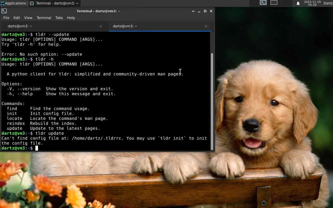Open the Terminal menu in the menu bar

coord(44,18)
